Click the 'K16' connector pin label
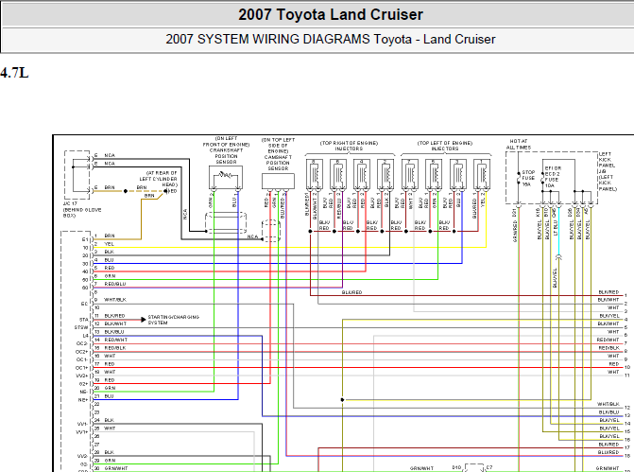The width and height of the screenshot is (634, 472). point(539,212)
